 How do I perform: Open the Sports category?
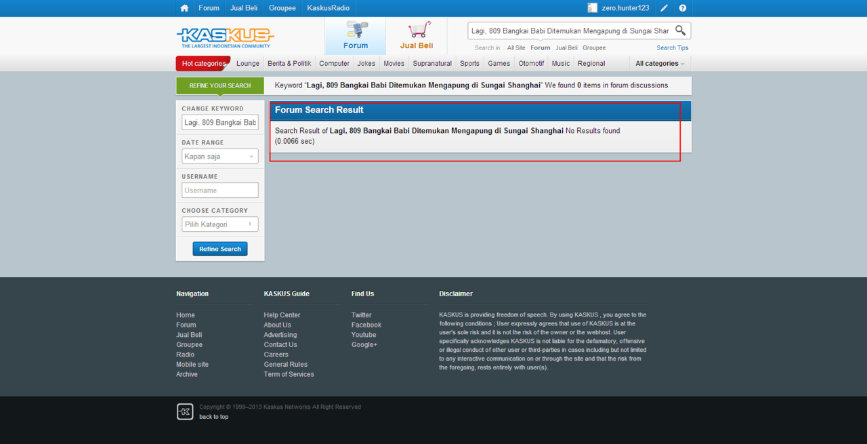click(469, 64)
